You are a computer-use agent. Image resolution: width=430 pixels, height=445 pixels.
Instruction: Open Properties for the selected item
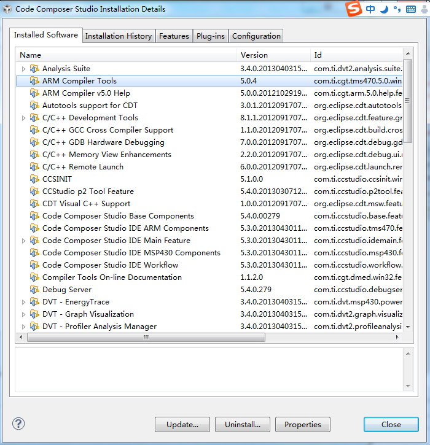303,425
